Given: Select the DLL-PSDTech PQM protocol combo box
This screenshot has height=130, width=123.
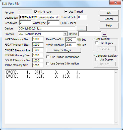Looking at the screenshot, I should 43,34.
